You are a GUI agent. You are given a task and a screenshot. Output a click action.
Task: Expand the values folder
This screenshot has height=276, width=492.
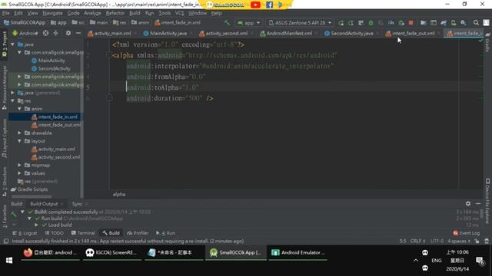pos(19,173)
